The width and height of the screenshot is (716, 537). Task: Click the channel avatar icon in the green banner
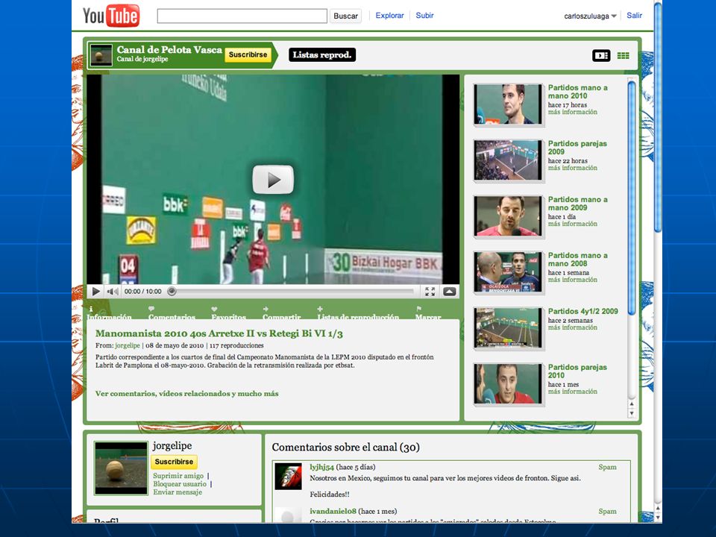point(101,55)
